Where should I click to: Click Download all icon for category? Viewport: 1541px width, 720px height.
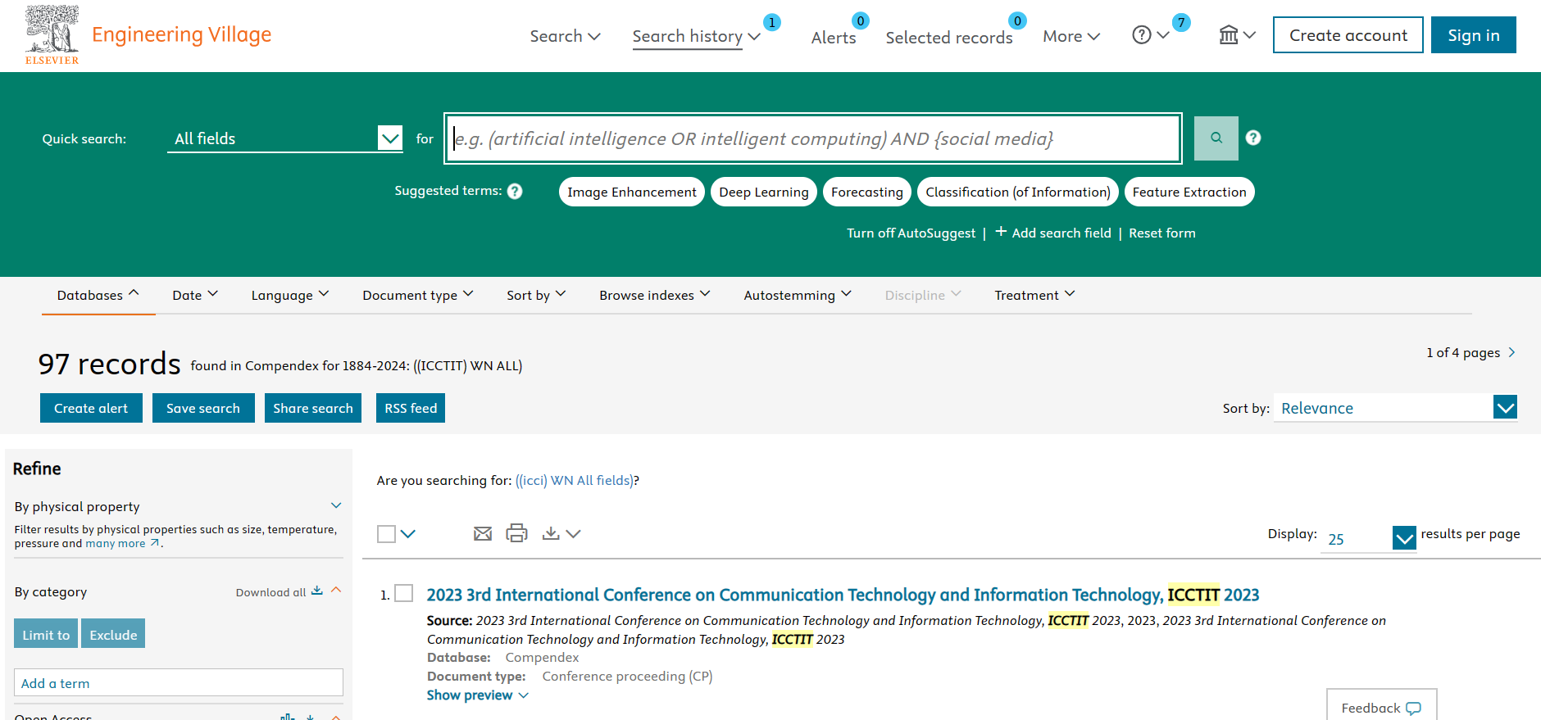[317, 591]
